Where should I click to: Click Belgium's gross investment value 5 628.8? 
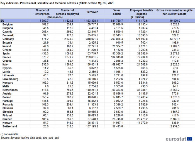(175, 24)
